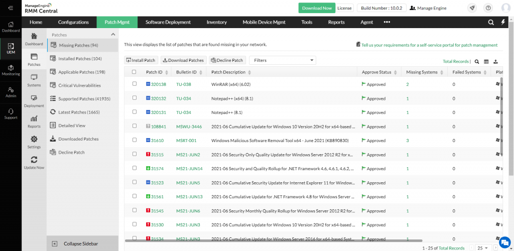
Task: Check the box for patch 320138
Action: tap(135, 84)
